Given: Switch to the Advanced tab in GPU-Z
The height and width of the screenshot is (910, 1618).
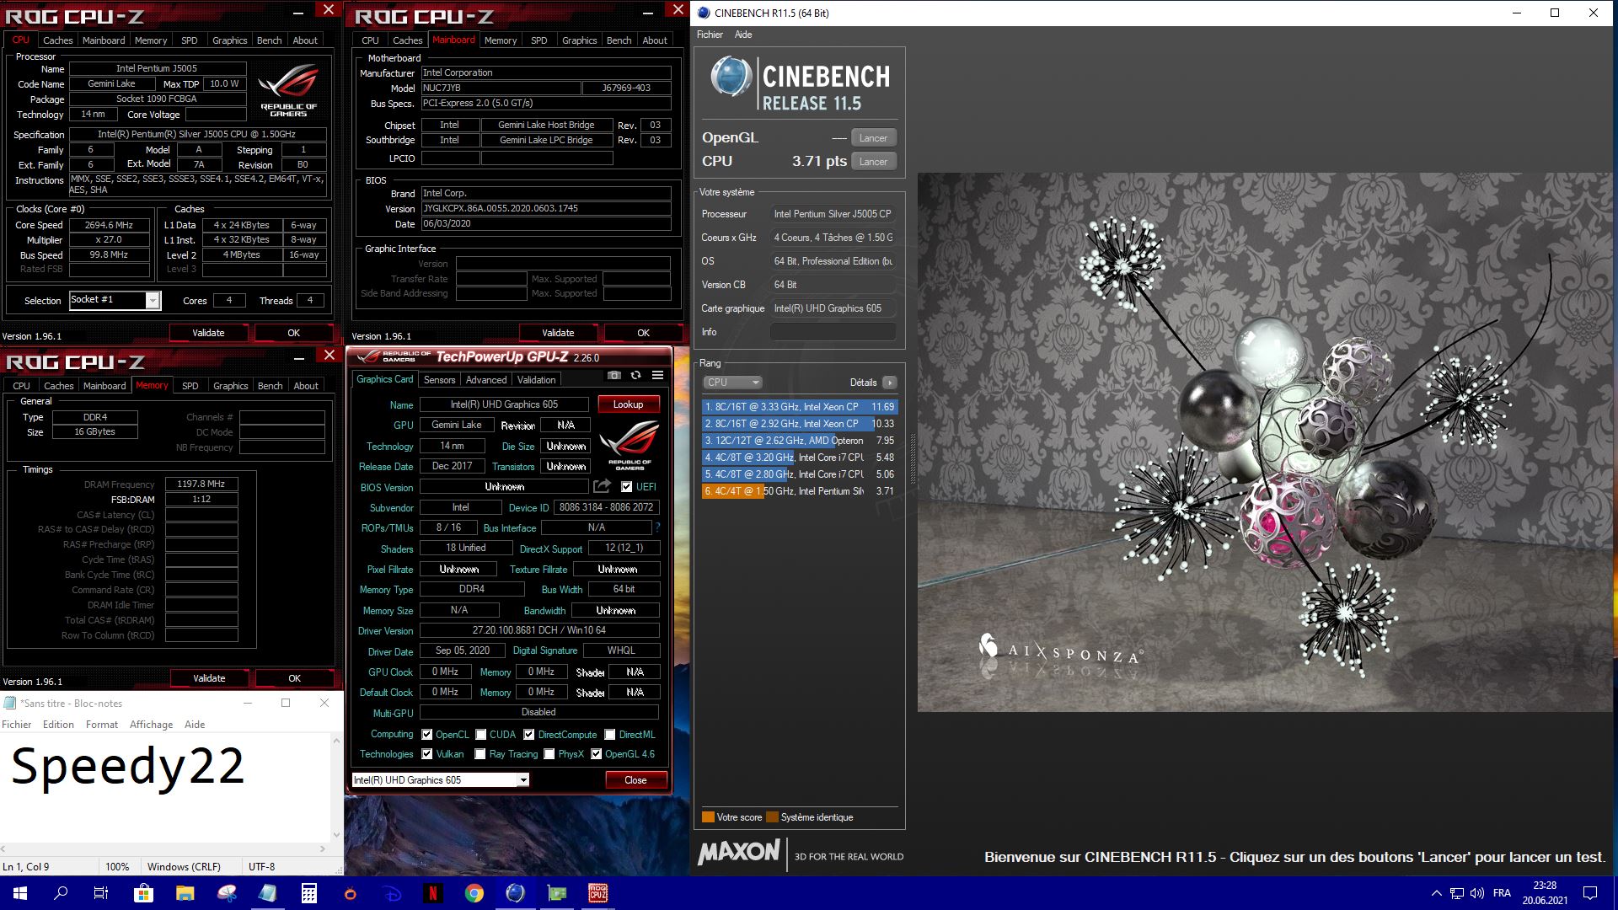Looking at the screenshot, I should tap(486, 380).
